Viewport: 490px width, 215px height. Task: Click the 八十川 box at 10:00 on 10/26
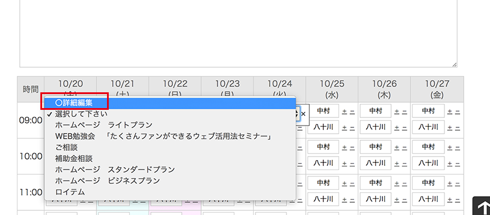375,163
